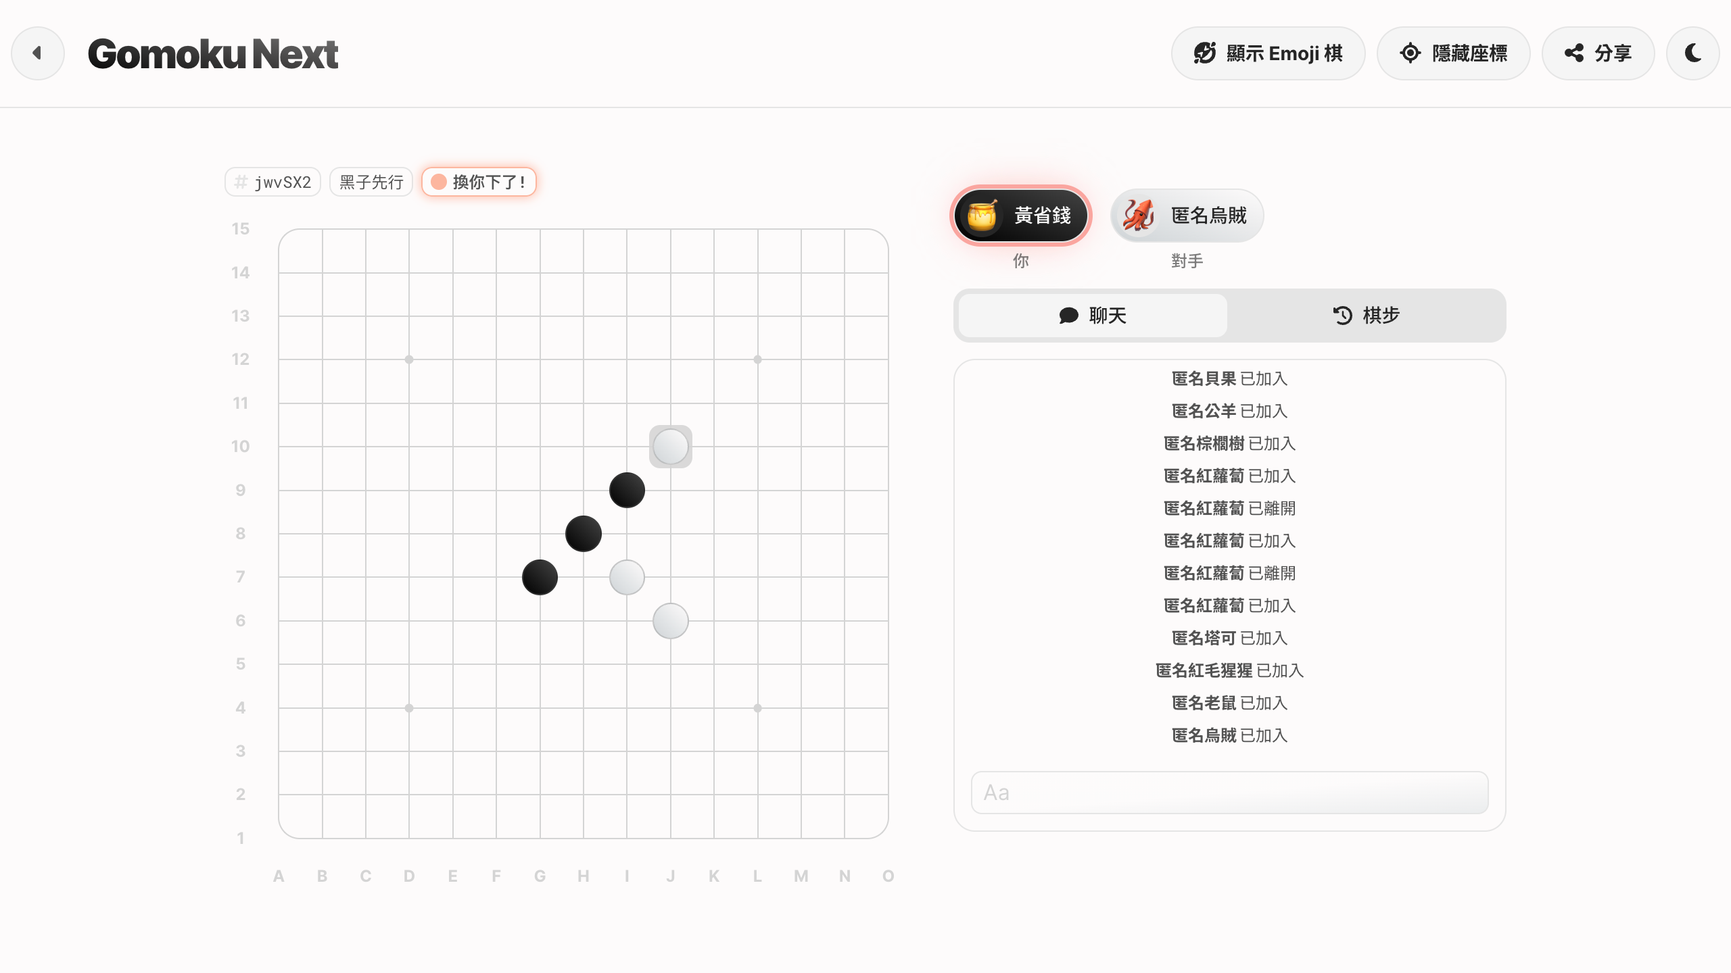Click the emoji swap icon beside 顯示 Emoji 棋
The height and width of the screenshot is (973, 1731).
(1205, 53)
